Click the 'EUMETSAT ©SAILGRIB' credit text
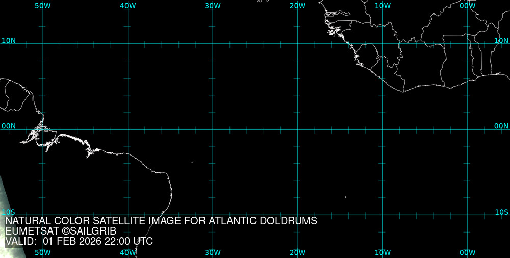510x258 pixels. 61,231
